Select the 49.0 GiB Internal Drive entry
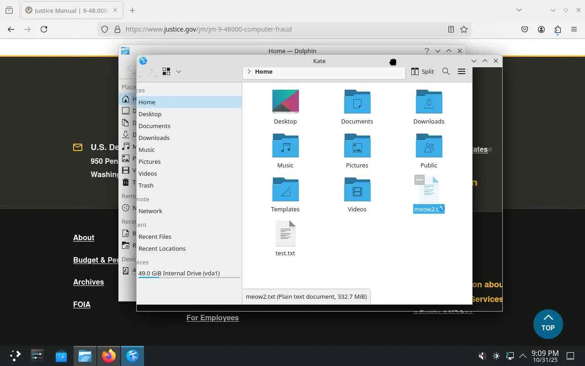This screenshot has width=585, height=366. coord(189,274)
